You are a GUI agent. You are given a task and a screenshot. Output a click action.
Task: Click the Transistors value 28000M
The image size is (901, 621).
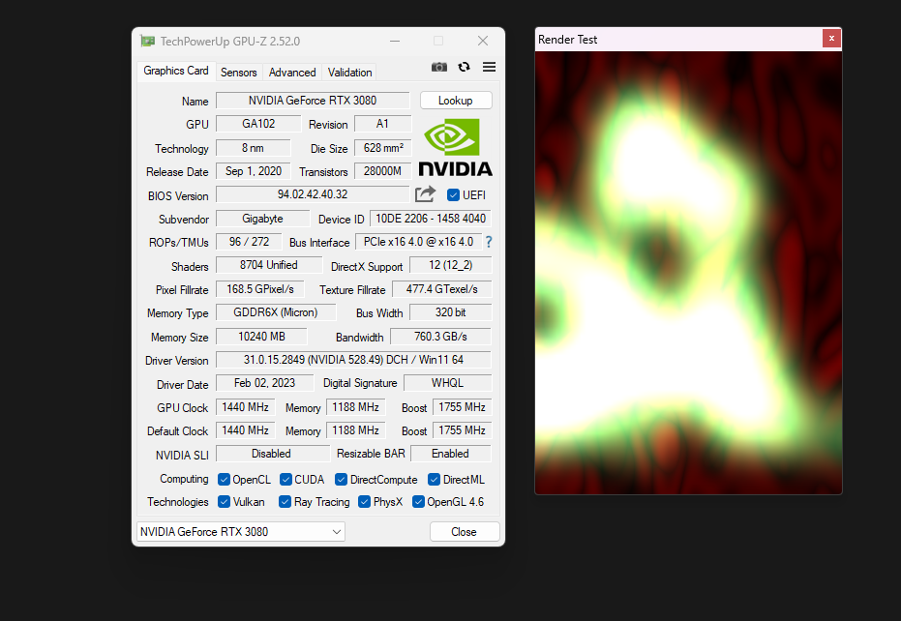tap(382, 171)
